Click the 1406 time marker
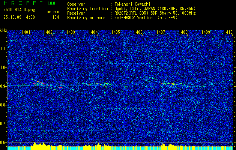The image size is (236, 150). click(138, 32)
